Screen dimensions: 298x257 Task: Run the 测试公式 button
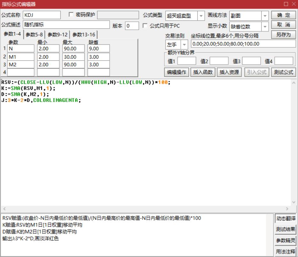[x=284, y=72]
